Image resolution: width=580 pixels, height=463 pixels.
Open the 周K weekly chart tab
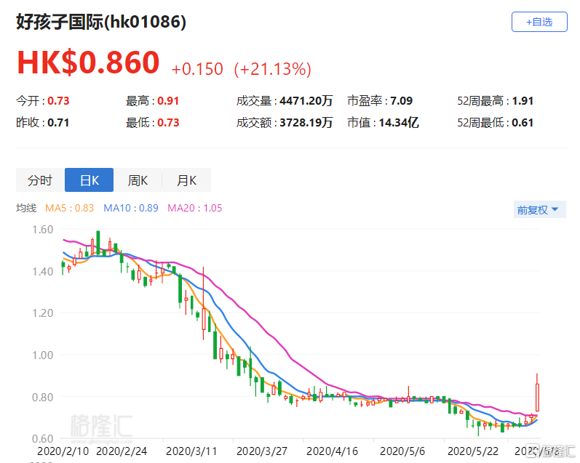(138, 180)
